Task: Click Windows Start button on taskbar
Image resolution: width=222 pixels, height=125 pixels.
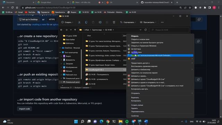Action: [76, 122]
